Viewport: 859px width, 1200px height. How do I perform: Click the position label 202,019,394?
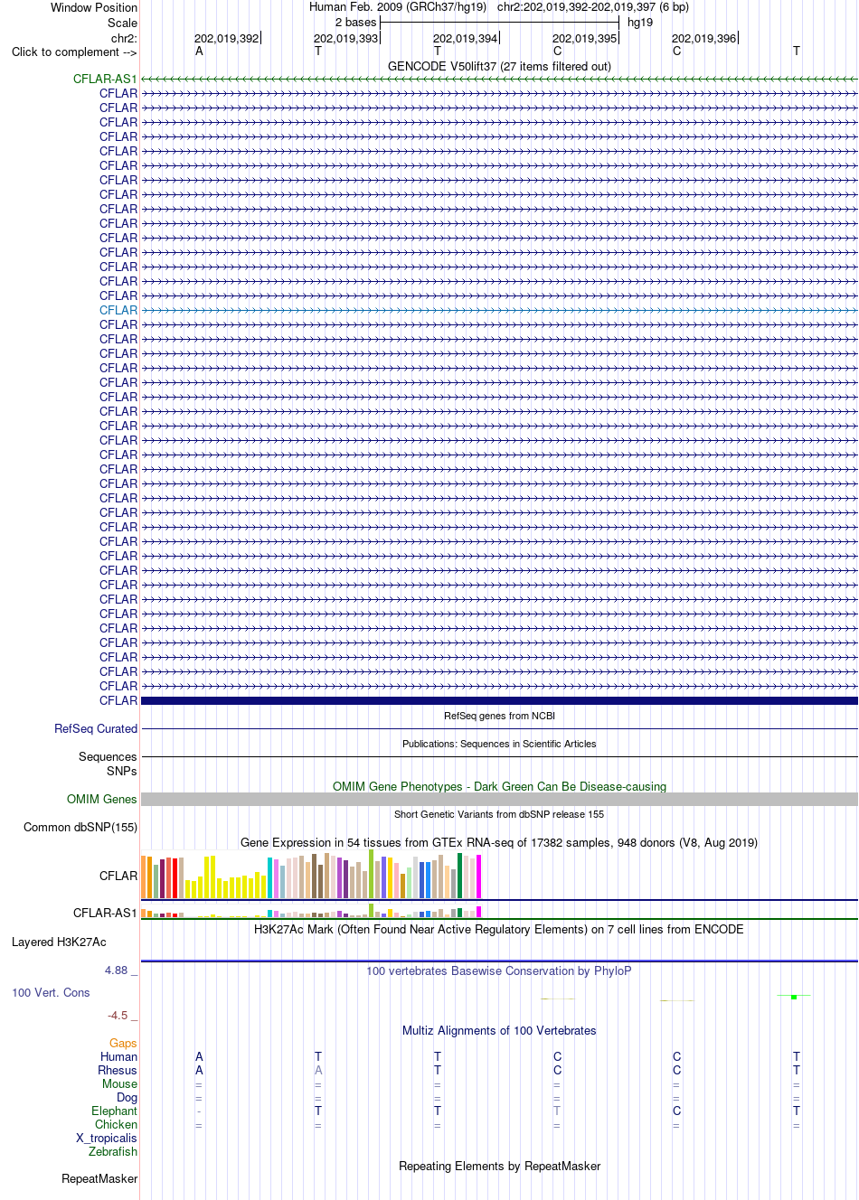tap(465, 38)
